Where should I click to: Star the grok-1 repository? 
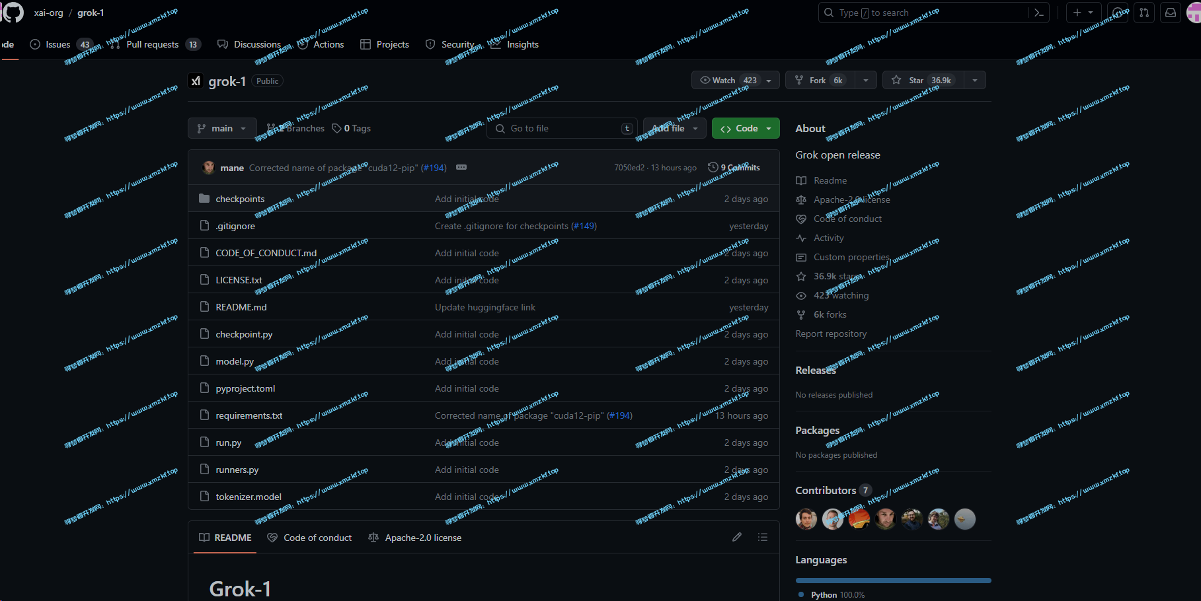(x=923, y=80)
